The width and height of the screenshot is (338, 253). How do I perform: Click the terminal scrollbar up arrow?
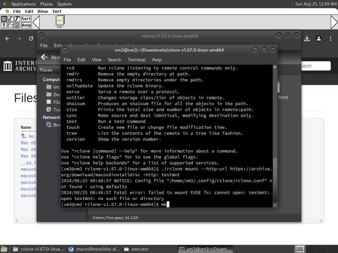tap(275, 67)
